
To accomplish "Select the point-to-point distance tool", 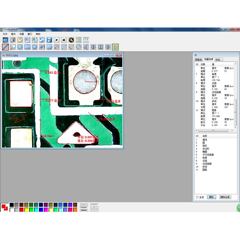I will pos(64,47).
